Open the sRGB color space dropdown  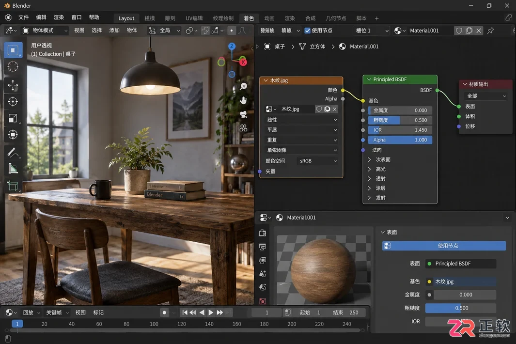click(317, 161)
